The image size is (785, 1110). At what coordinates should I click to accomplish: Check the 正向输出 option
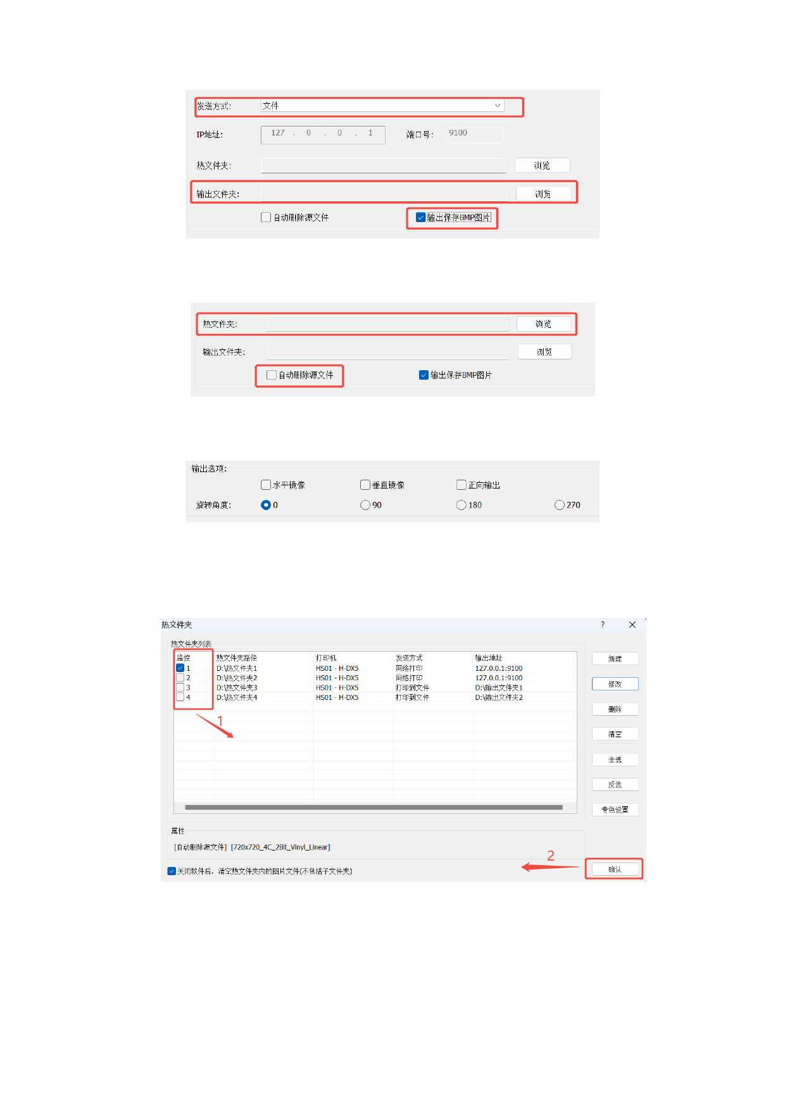[x=462, y=485]
